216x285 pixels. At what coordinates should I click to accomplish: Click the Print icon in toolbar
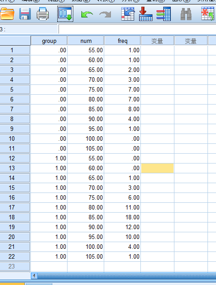pyautogui.click(x=42, y=14)
